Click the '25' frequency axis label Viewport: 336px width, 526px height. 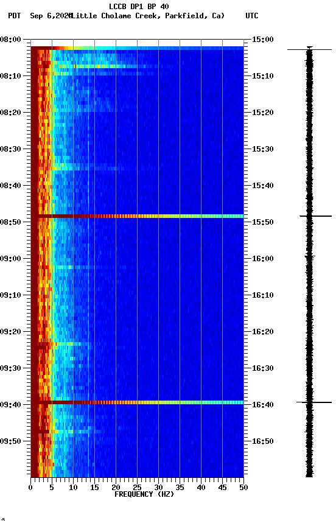[137, 488]
